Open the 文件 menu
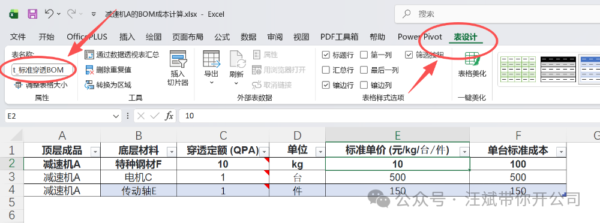Image resolution: width=600 pixels, height=223 pixels. tap(18, 37)
